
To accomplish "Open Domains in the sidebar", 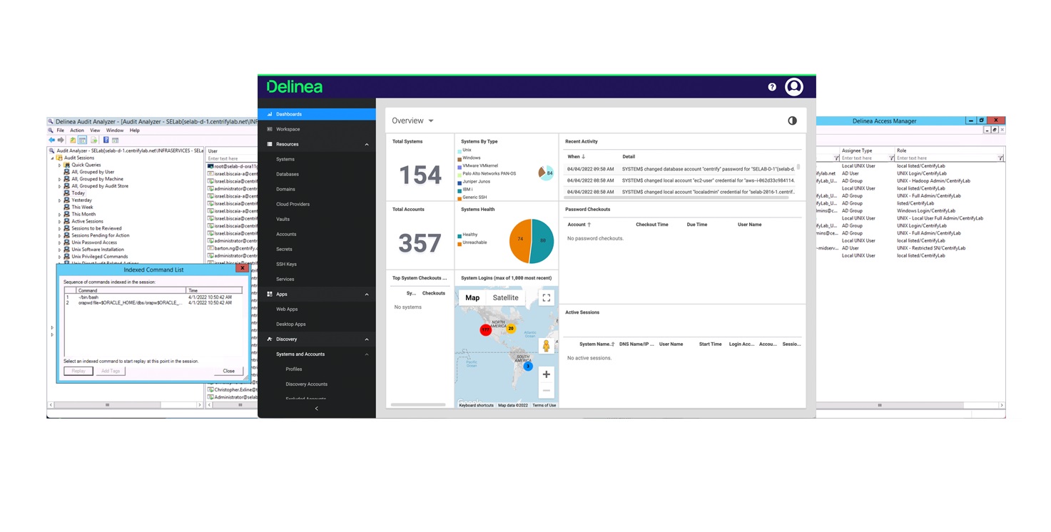I will coord(286,189).
